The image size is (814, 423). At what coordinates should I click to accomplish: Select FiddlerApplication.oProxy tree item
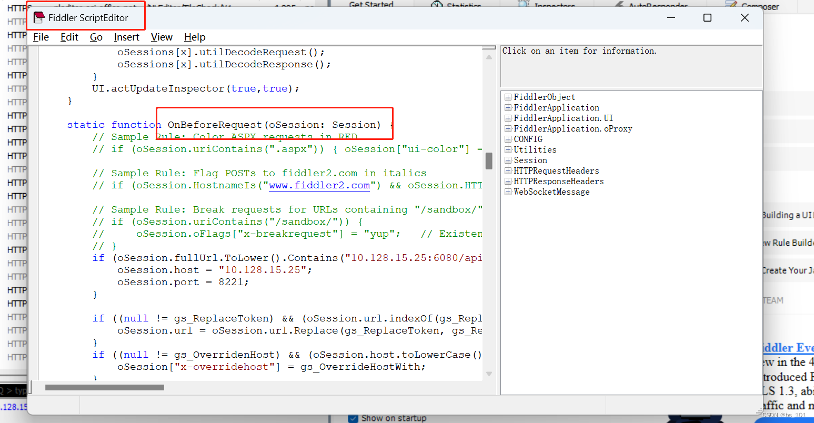(573, 129)
